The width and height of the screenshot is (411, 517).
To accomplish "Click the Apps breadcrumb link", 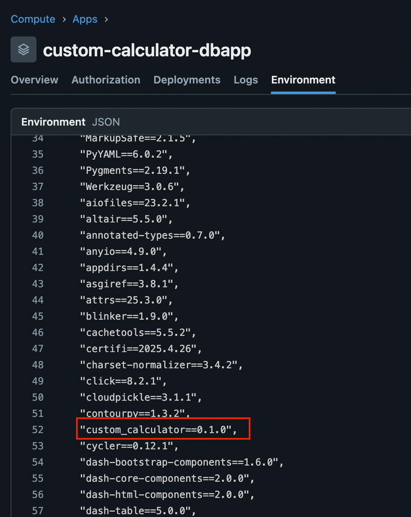I will click(85, 19).
